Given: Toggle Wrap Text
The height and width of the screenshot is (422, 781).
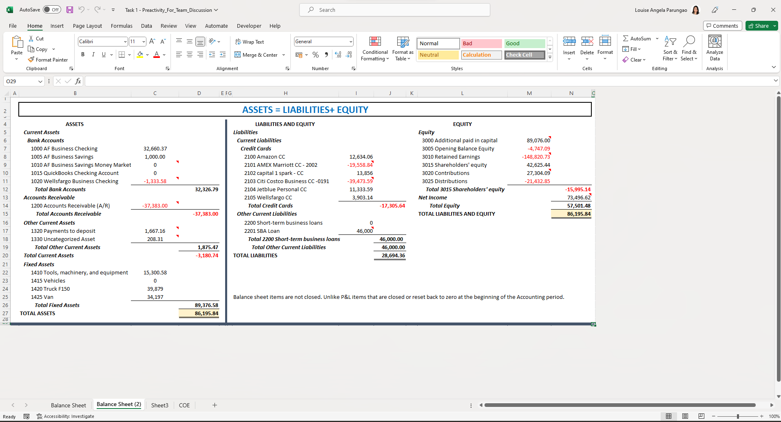Looking at the screenshot, I should (x=250, y=42).
